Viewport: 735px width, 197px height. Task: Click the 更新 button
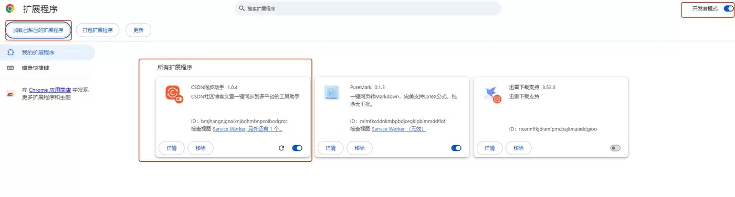(138, 30)
